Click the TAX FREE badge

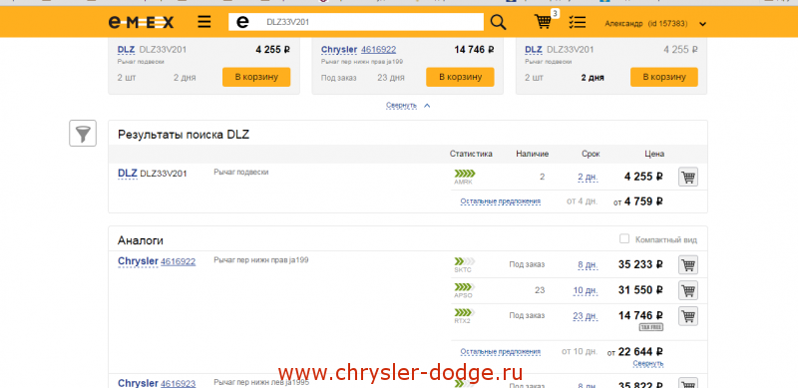click(651, 327)
